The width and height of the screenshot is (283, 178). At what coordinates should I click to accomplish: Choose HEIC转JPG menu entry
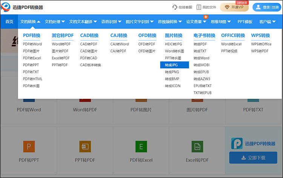(173, 44)
